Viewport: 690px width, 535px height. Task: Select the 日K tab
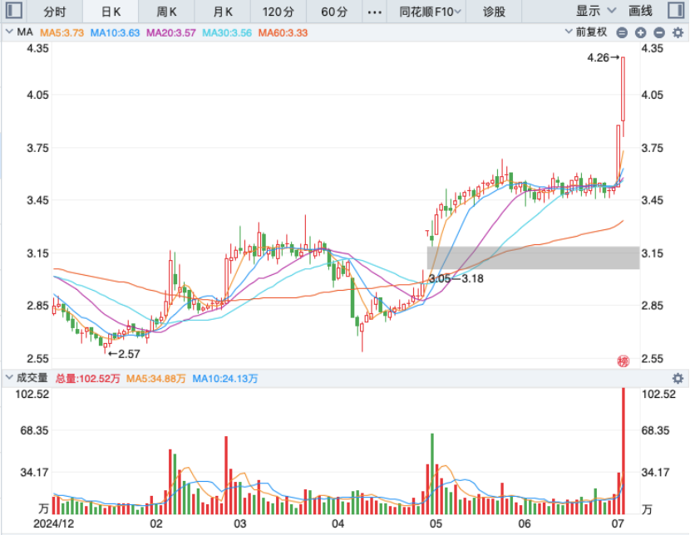click(x=111, y=12)
